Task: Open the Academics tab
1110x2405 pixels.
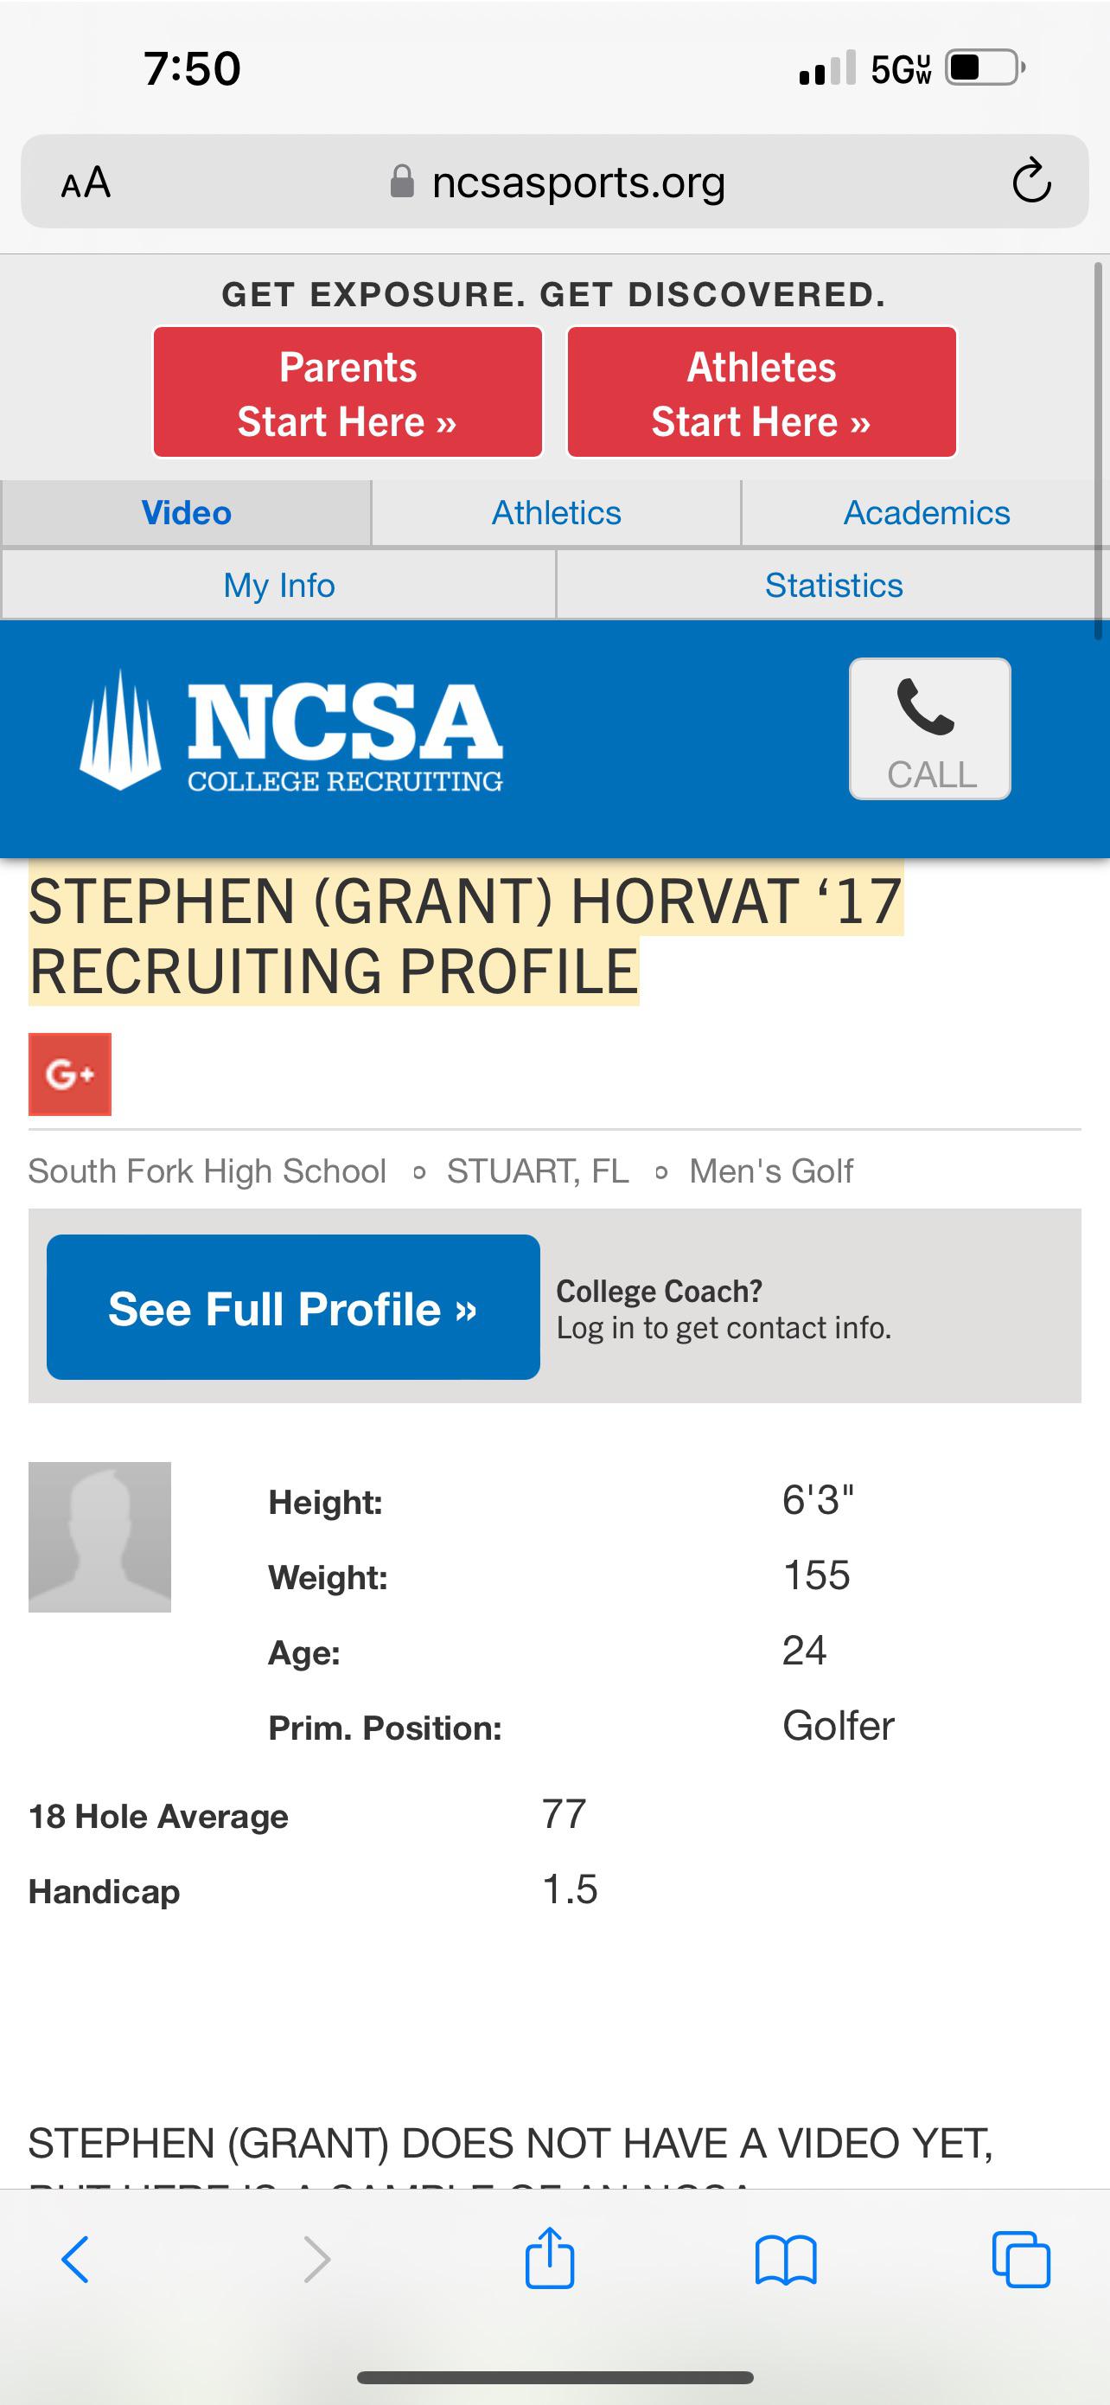Action: coord(925,512)
